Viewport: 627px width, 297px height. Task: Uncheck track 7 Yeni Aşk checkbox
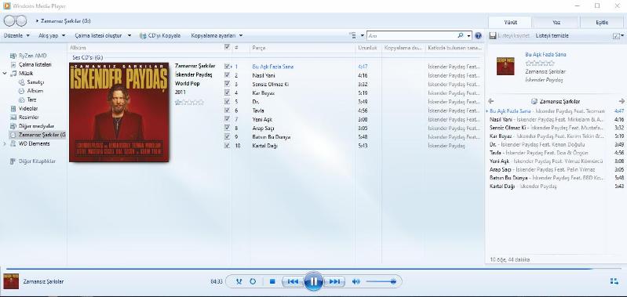[x=227, y=119]
